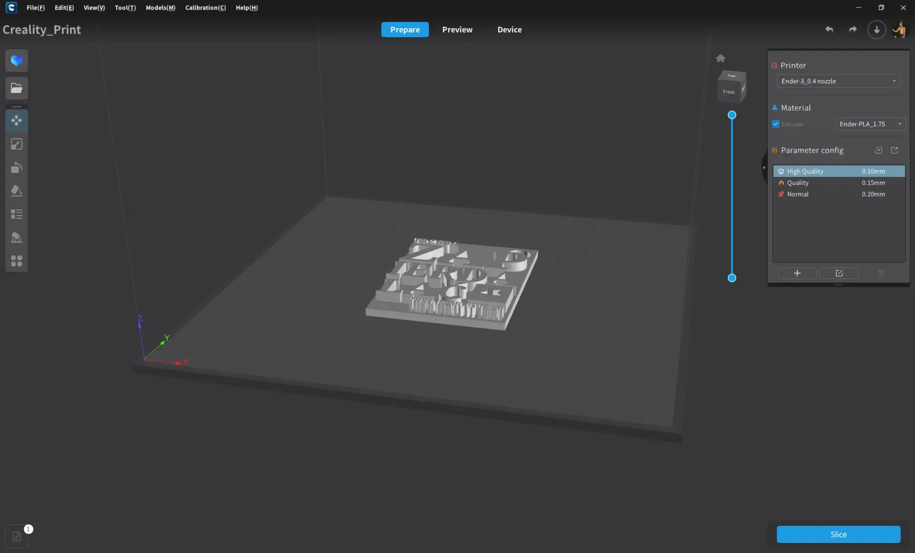915x553 pixels.
Task: Switch to the Device tab
Action: click(x=510, y=30)
